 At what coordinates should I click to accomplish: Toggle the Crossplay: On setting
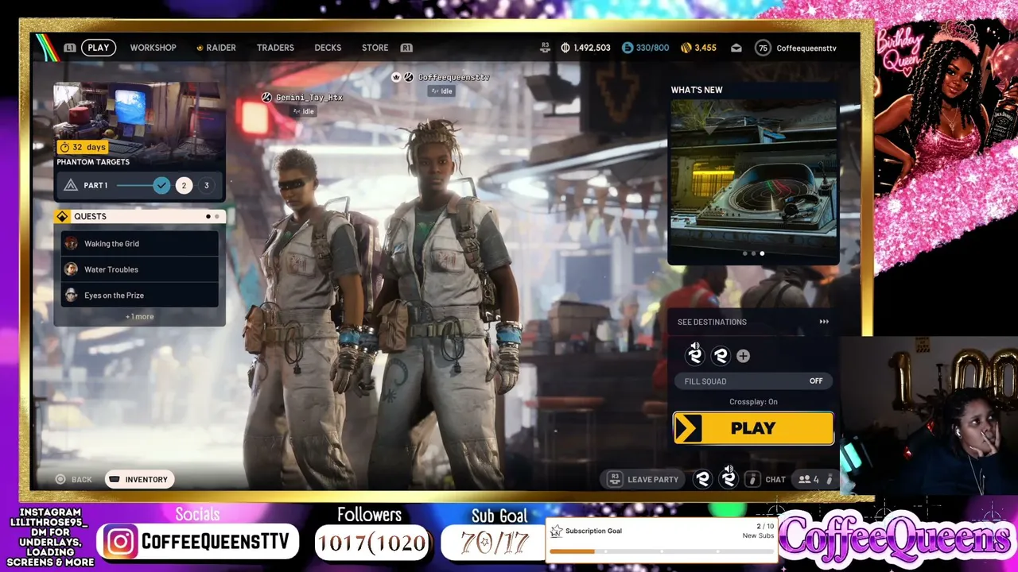tap(753, 402)
